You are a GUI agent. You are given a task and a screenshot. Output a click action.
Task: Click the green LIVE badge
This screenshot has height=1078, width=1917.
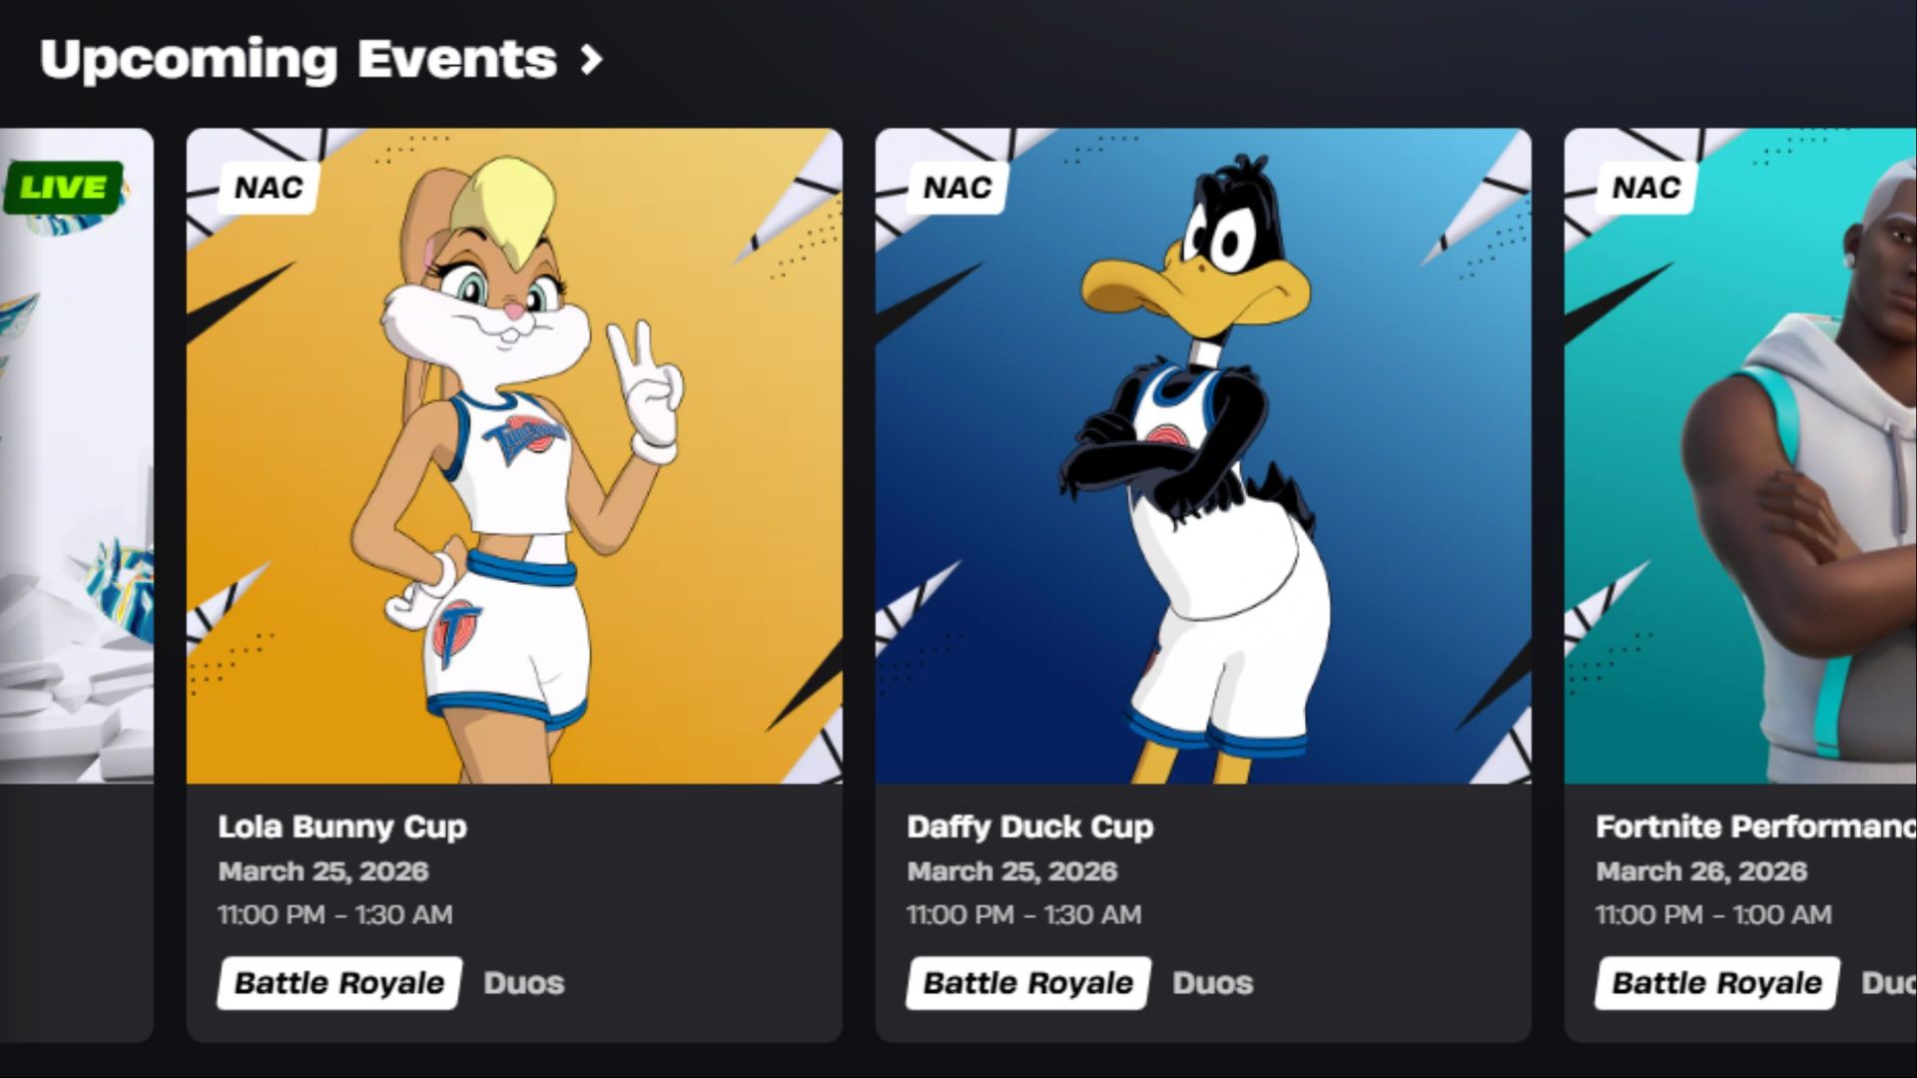[x=64, y=188]
